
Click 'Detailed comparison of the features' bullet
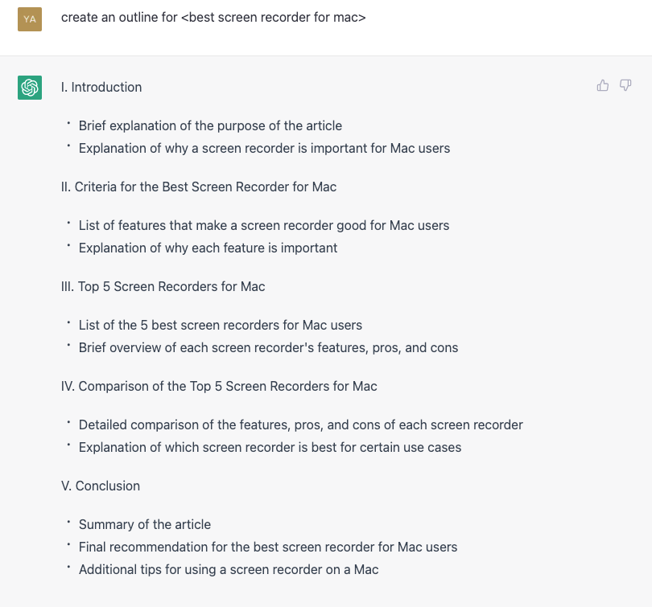click(300, 424)
